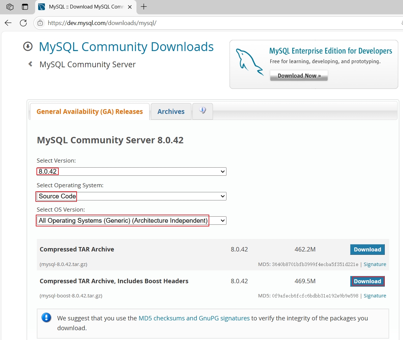Download TAR Archive with Boost Headers
The height and width of the screenshot is (340, 403).
367,281
